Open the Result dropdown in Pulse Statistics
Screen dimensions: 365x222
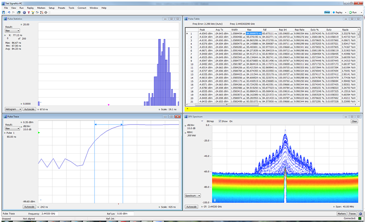(x=12, y=30)
